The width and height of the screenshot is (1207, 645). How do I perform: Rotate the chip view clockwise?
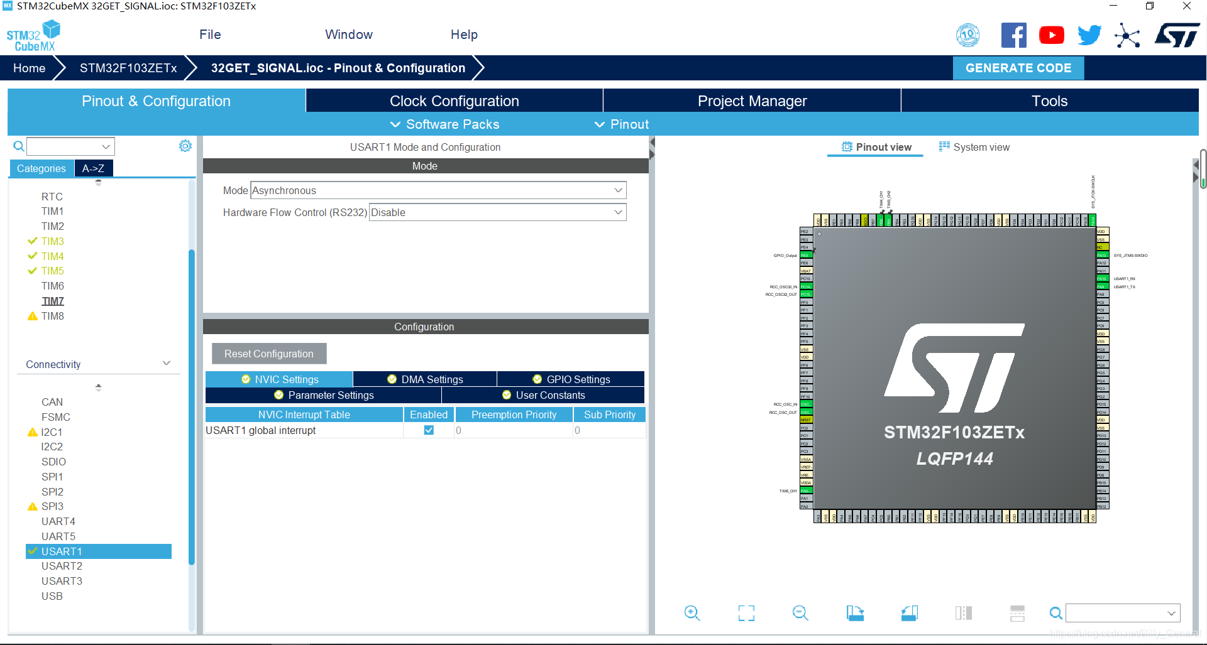(x=855, y=613)
